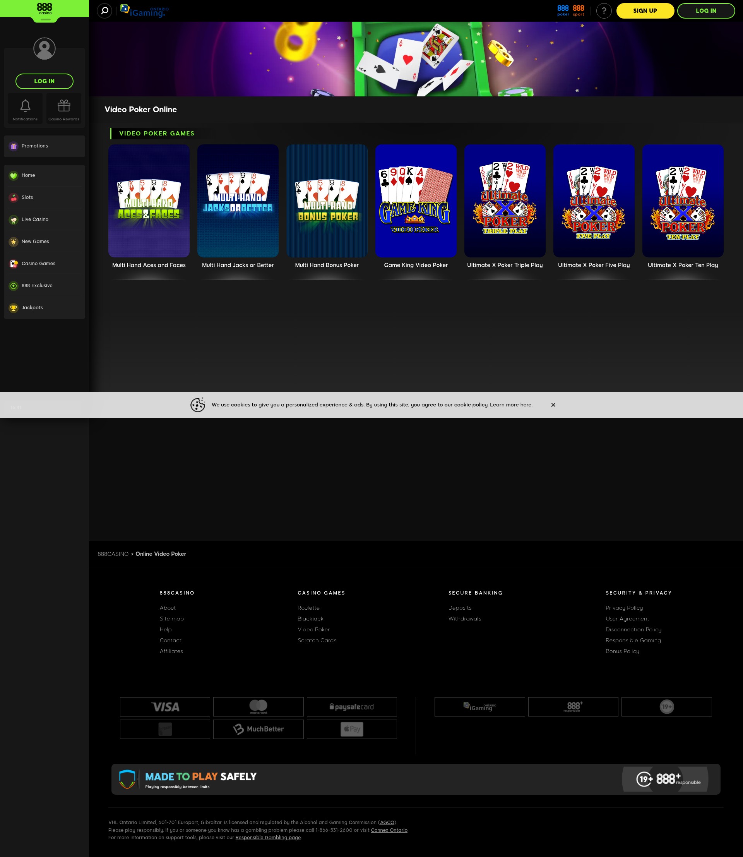Open New Games section
Screen dimensions: 743x857
coord(45,242)
